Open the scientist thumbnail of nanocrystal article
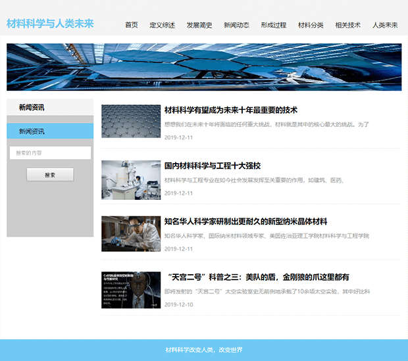 (x=131, y=233)
